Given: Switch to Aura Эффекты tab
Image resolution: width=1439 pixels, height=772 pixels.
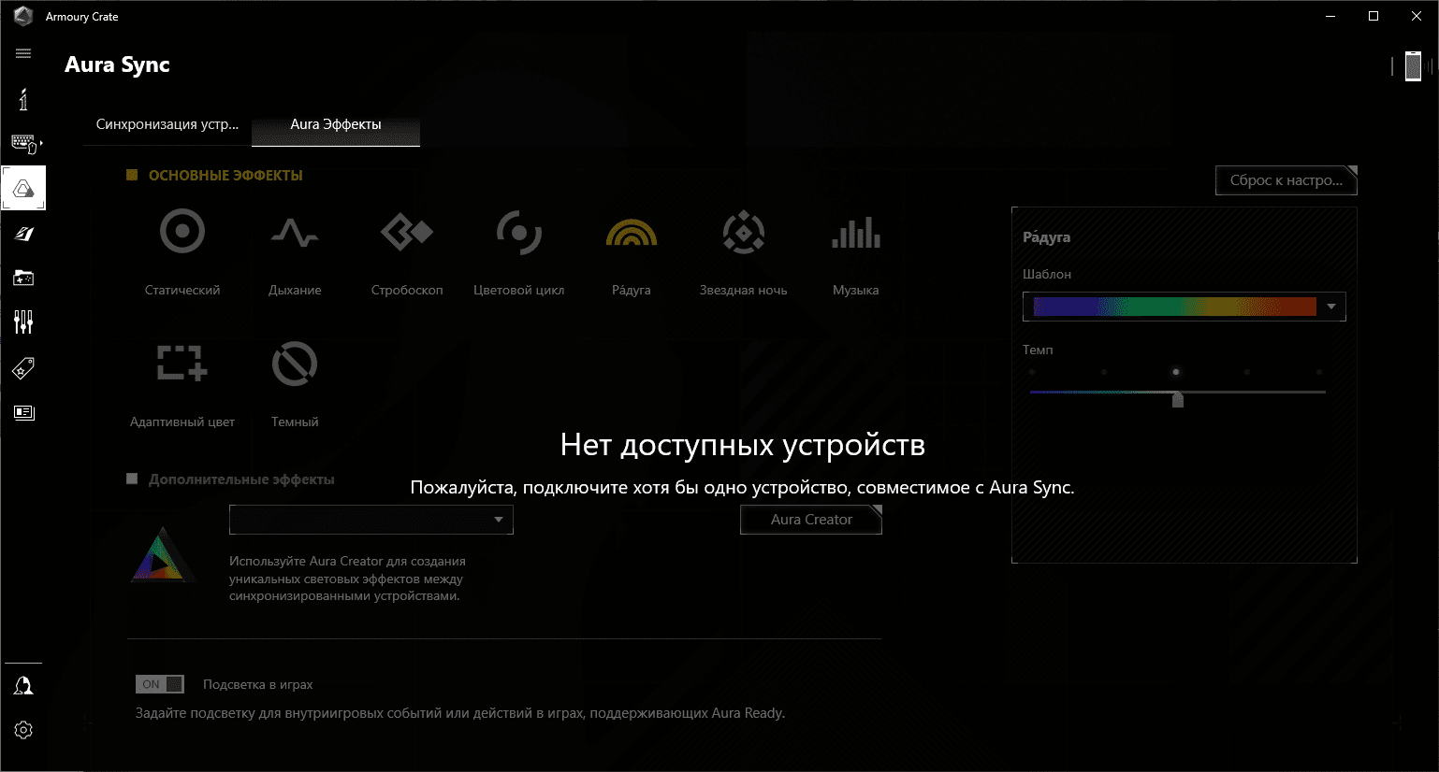Looking at the screenshot, I should (336, 124).
